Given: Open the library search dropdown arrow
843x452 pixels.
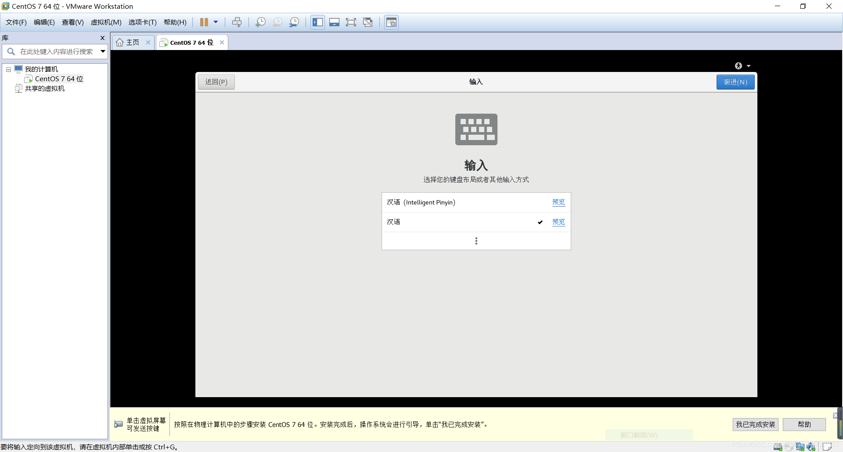Looking at the screenshot, I should pos(103,51).
